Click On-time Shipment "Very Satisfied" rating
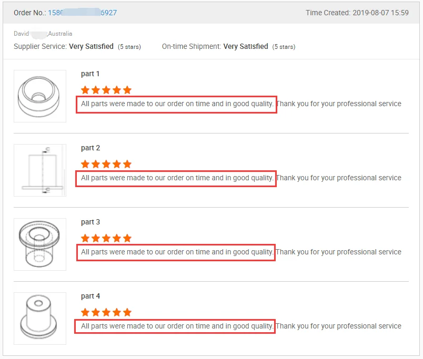This screenshot has height=359, width=423. (x=246, y=47)
